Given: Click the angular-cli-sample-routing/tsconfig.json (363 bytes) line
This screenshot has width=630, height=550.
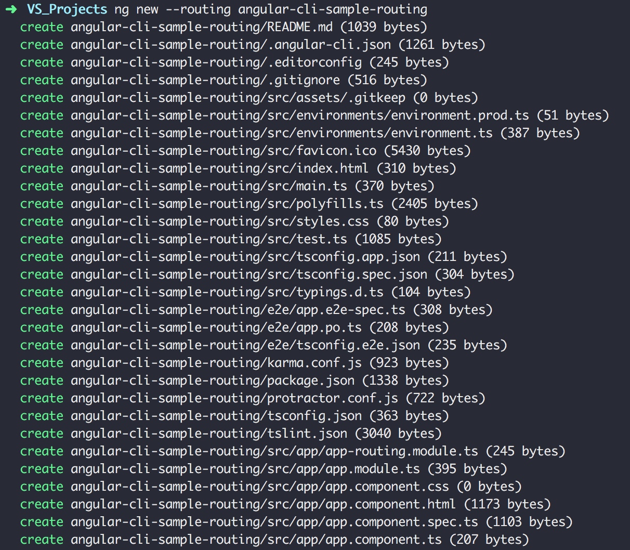Looking at the screenshot, I should [234, 416].
